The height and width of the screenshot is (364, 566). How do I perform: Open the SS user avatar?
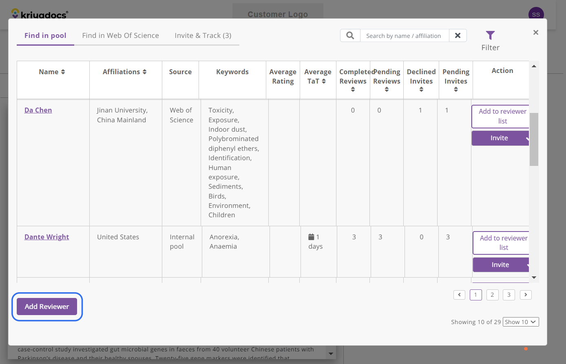point(536,14)
